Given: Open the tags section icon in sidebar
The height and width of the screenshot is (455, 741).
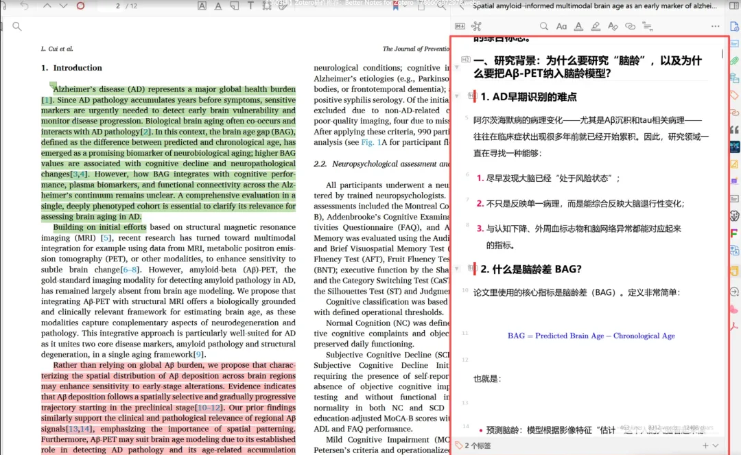Looking at the screenshot, I should [734, 95].
